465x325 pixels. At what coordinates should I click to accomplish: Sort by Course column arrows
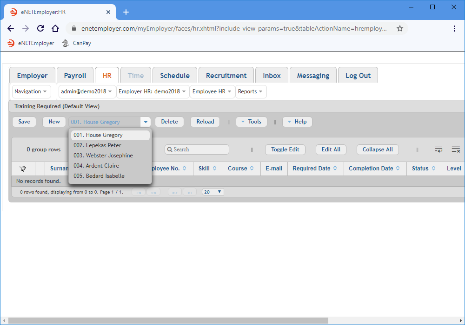[x=252, y=168]
